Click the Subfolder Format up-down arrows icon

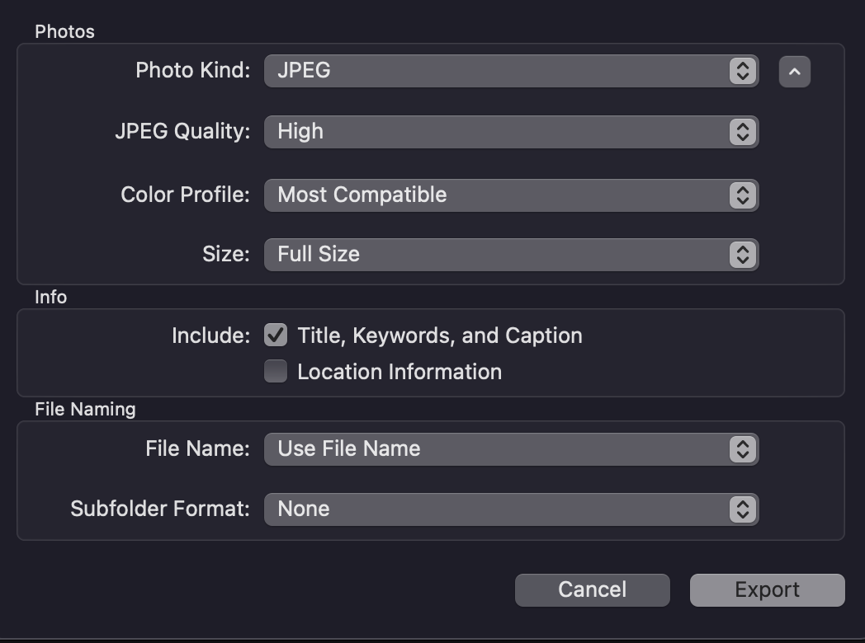pos(743,509)
